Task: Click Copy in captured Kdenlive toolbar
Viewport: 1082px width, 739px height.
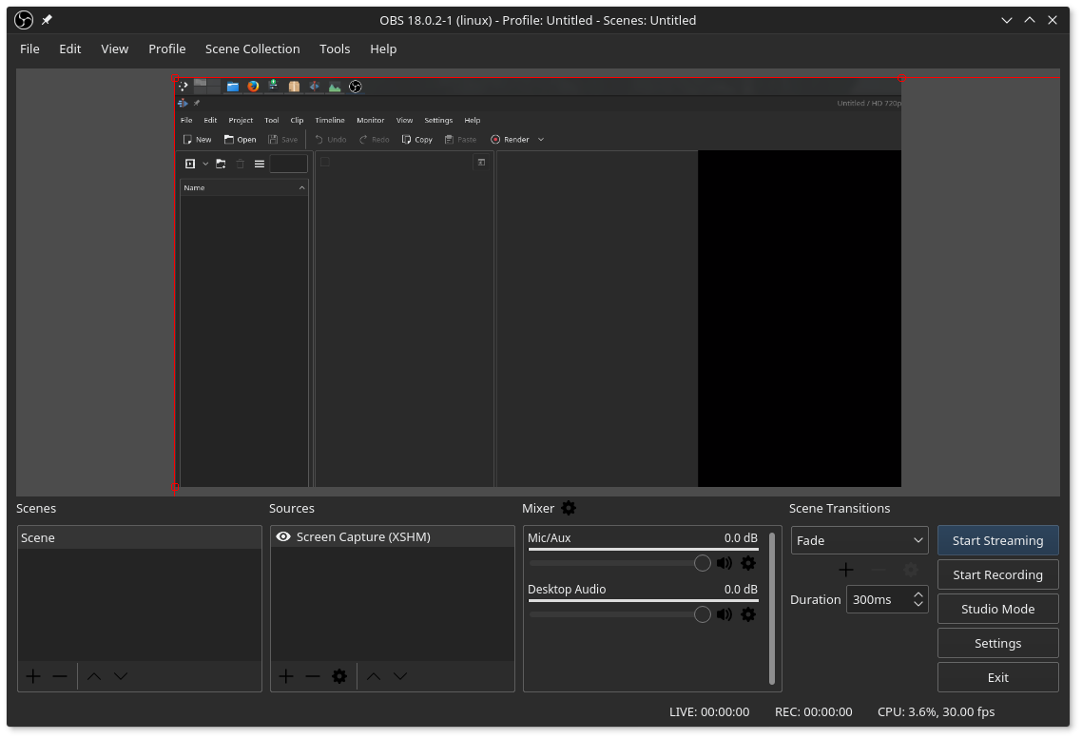Action: click(417, 140)
